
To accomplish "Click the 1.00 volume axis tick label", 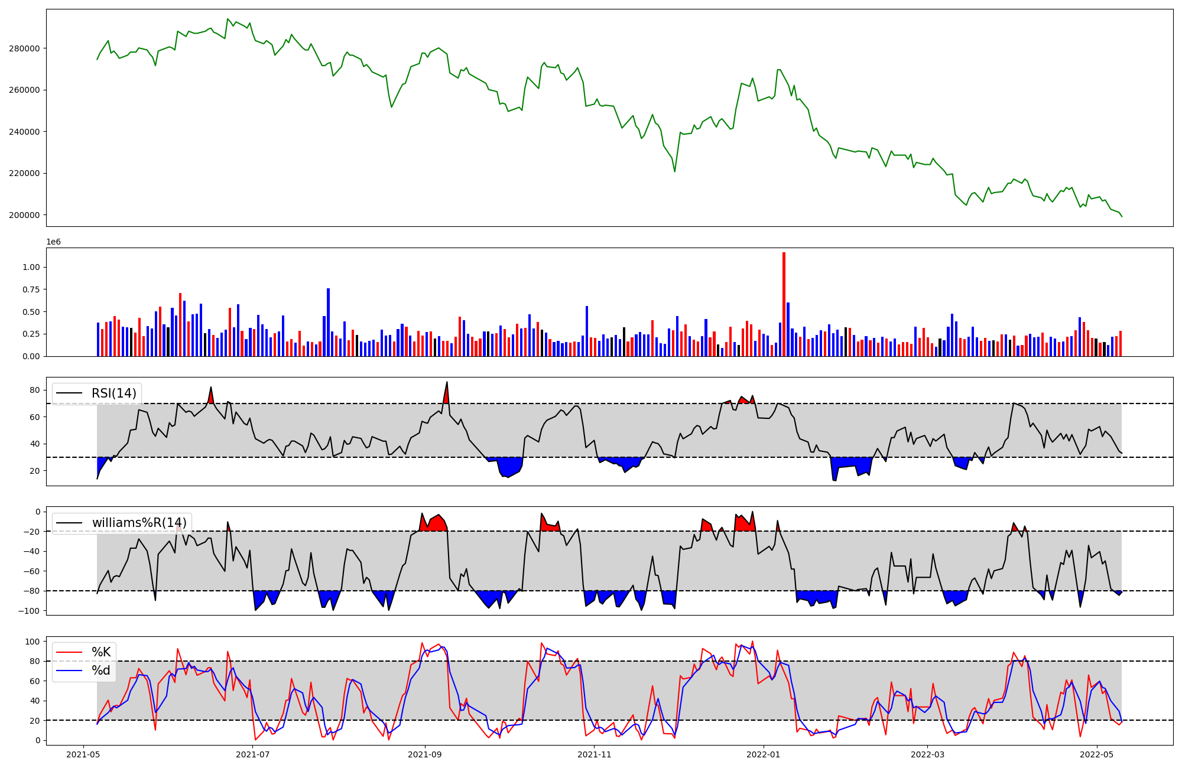I will coord(31,267).
